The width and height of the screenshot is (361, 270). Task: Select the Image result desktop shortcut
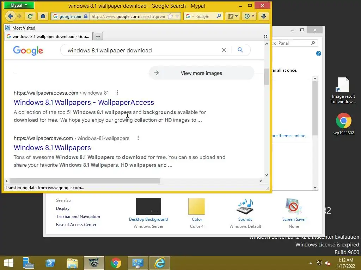coord(343,90)
